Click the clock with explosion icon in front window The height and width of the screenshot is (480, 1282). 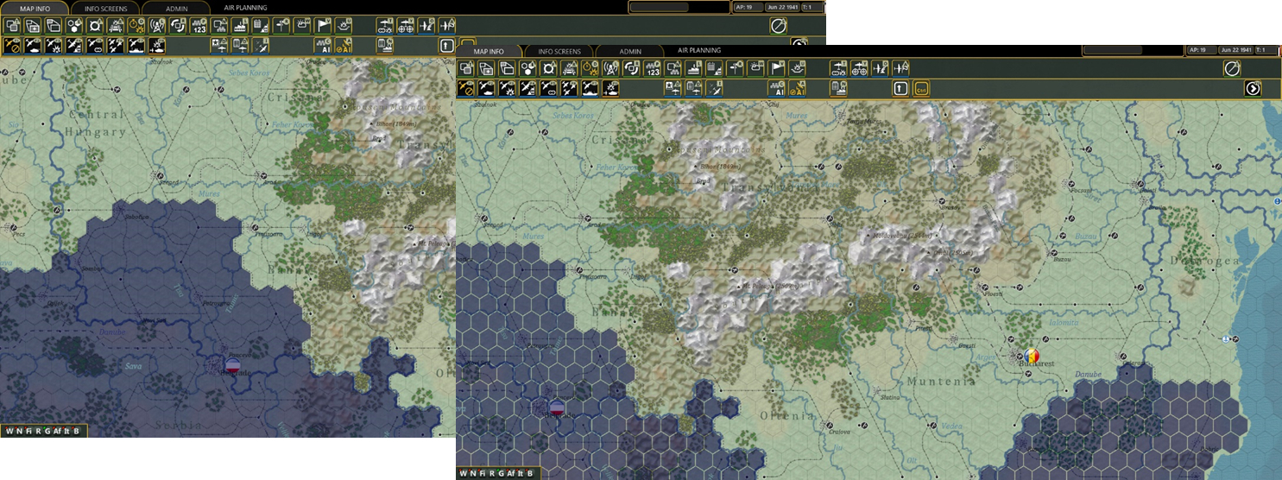[589, 68]
